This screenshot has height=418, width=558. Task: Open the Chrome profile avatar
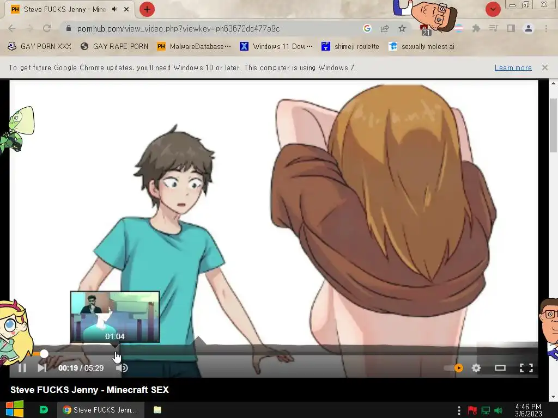tap(529, 28)
